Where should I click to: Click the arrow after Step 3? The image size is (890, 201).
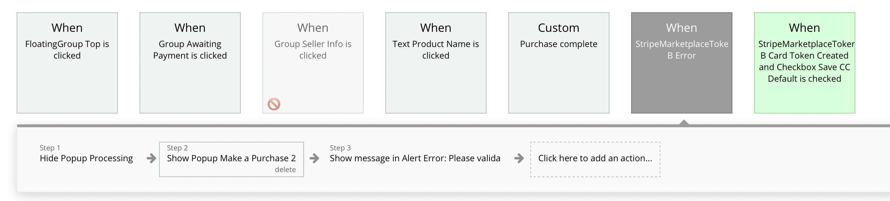(519, 158)
